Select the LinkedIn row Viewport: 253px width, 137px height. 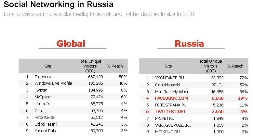(73, 104)
